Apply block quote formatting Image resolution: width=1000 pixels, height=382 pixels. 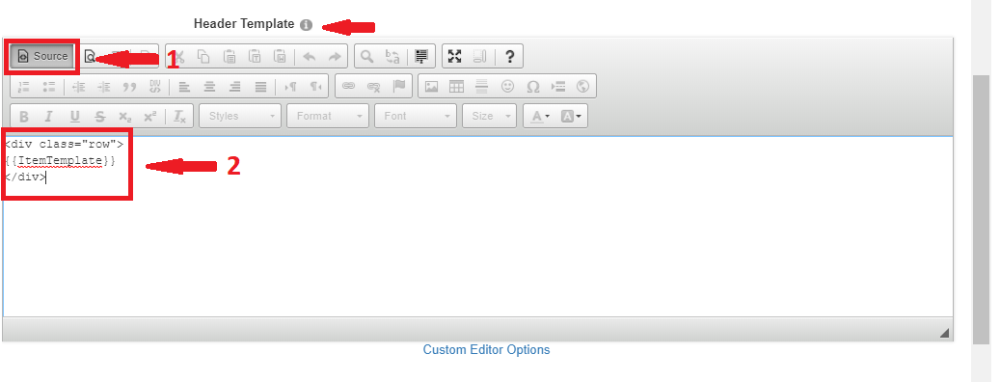click(129, 87)
